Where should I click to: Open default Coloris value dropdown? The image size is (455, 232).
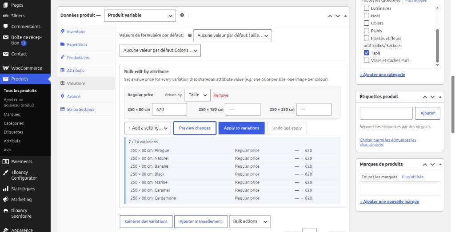coord(160,51)
